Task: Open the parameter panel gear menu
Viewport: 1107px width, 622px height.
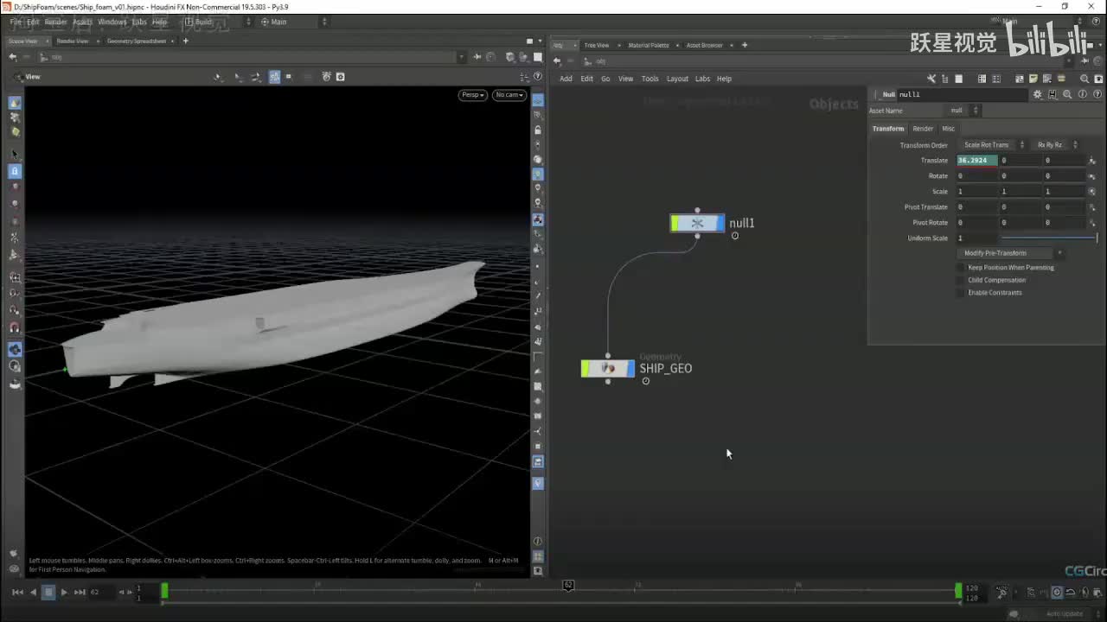Action: click(1038, 94)
